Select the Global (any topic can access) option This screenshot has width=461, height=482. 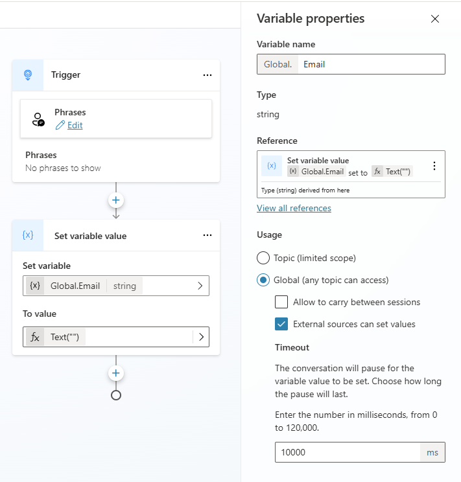pos(263,280)
